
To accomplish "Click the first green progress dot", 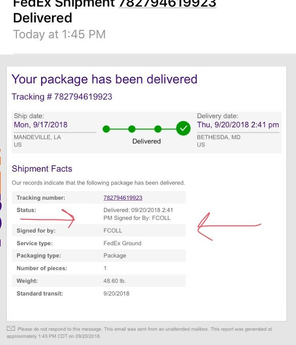I will 106,129.
